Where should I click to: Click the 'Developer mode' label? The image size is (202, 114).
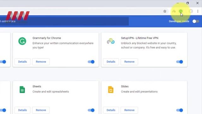(179, 21)
